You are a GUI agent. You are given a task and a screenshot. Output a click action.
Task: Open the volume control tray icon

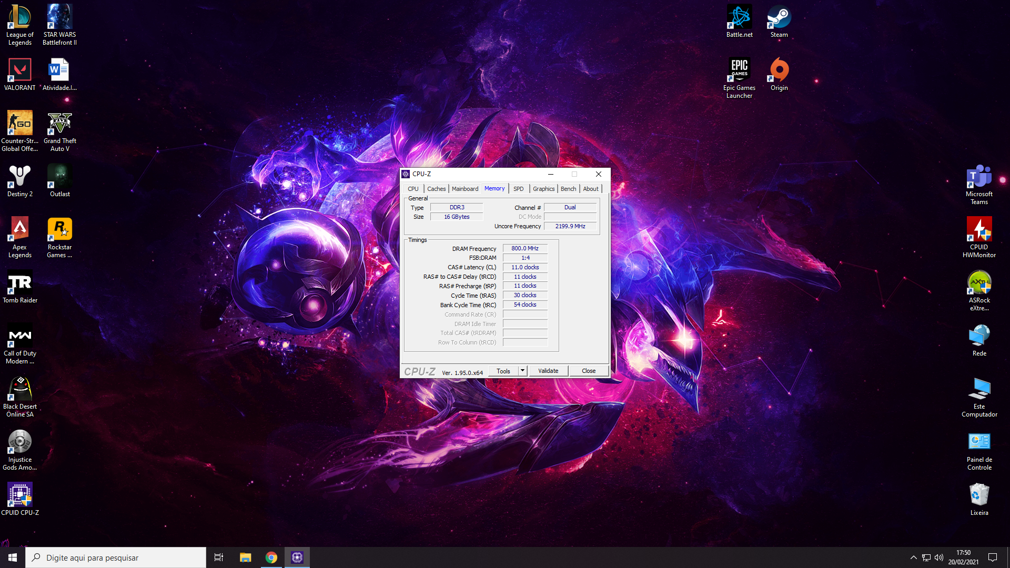tap(939, 557)
